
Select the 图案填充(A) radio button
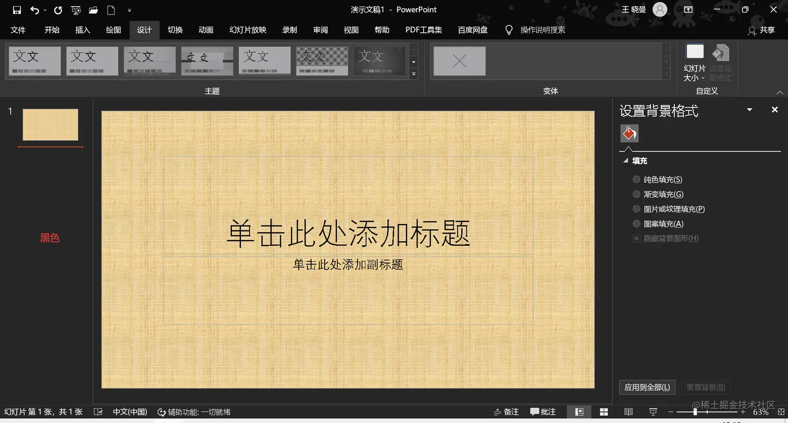636,223
